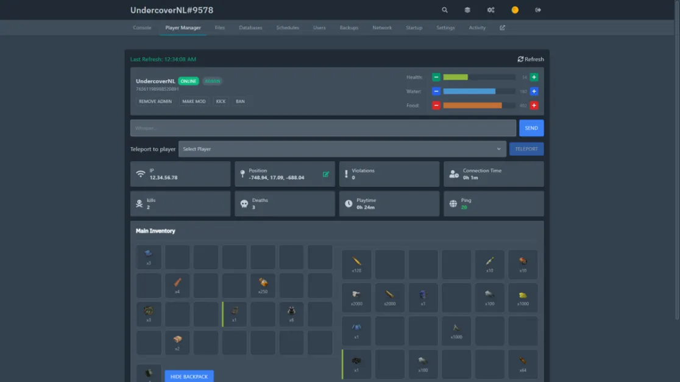Viewport: 680px width, 382px height.
Task: Open the gears admin icon in header
Action: click(x=491, y=10)
